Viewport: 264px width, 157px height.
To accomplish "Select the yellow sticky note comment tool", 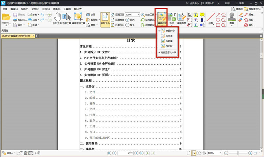I will point(202,15).
